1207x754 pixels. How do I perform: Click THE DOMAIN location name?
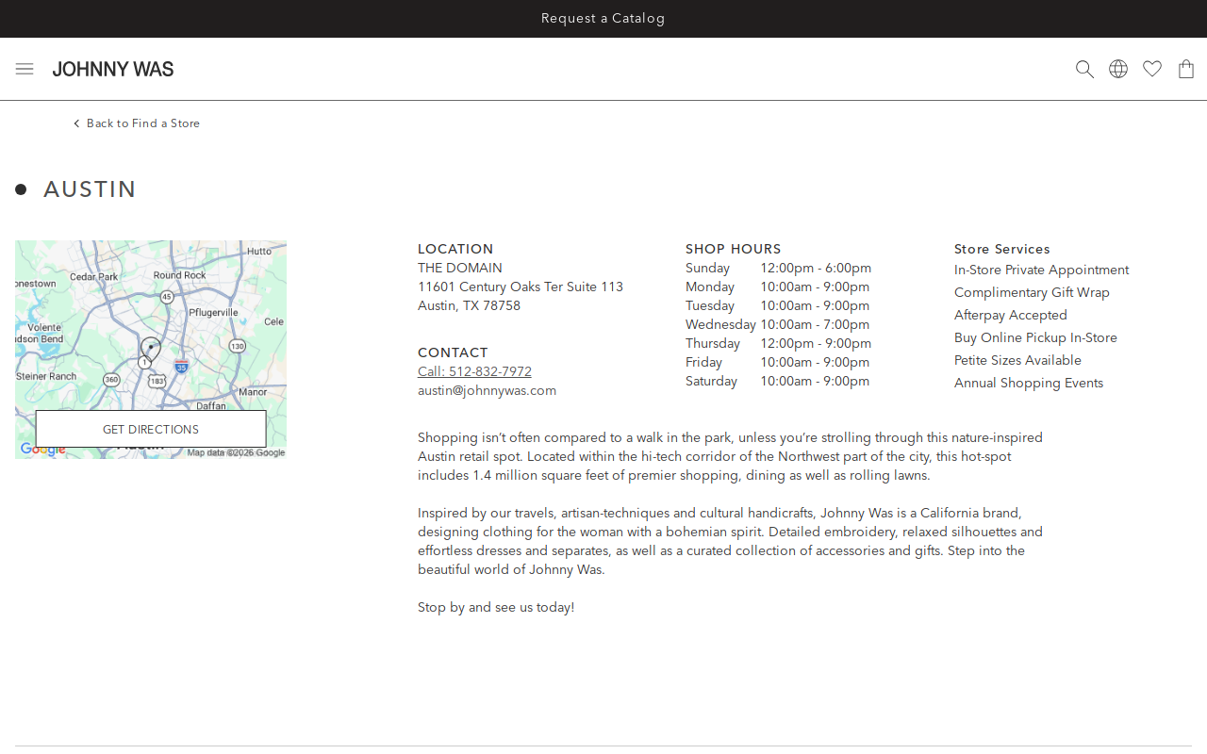(x=460, y=269)
